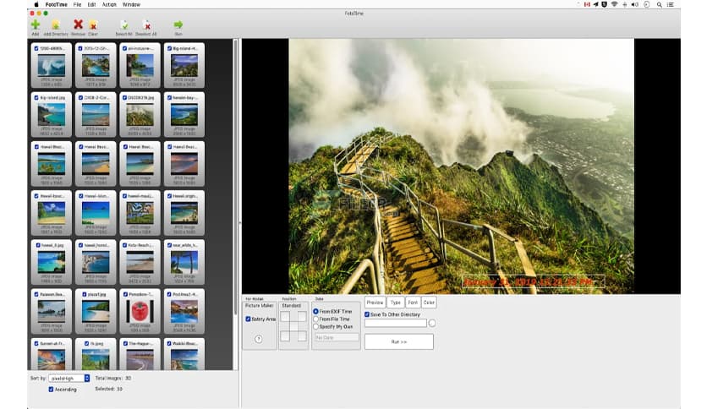707x409 pixels.
Task: Select the Big-island.jpg coast thumbnail
Action: click(x=52, y=115)
